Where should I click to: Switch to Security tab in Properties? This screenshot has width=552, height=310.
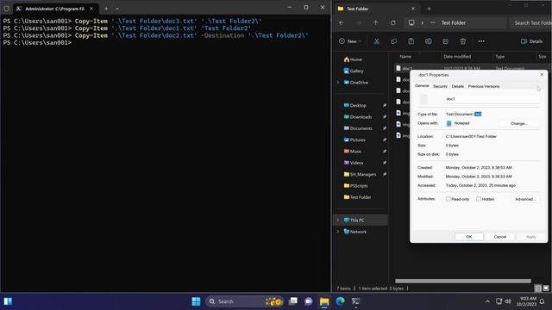(x=440, y=86)
